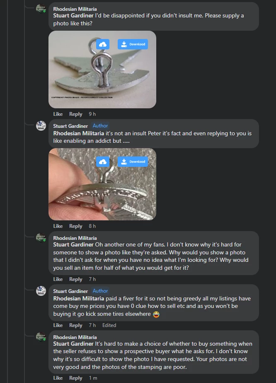Open Rhodesian Militaria avatar on 'another one of my fans' comment

tap(41, 238)
